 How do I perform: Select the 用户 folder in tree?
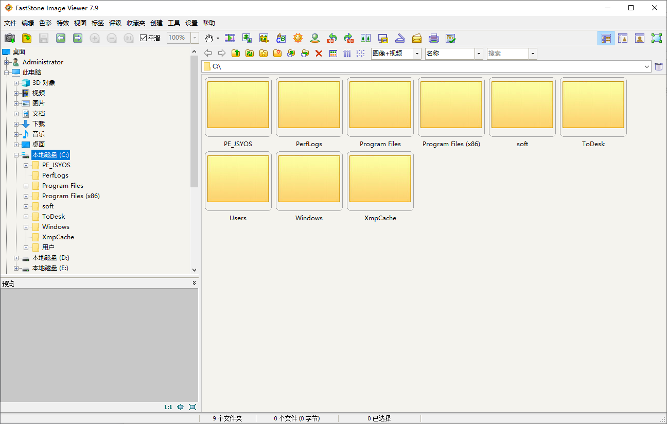point(48,248)
